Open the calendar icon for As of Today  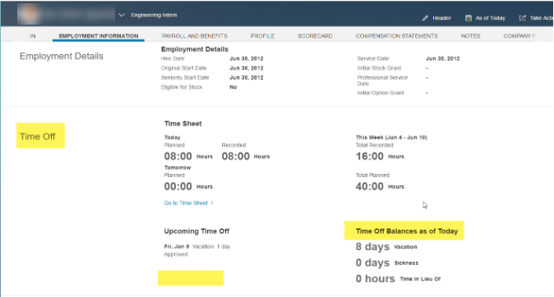coord(469,18)
